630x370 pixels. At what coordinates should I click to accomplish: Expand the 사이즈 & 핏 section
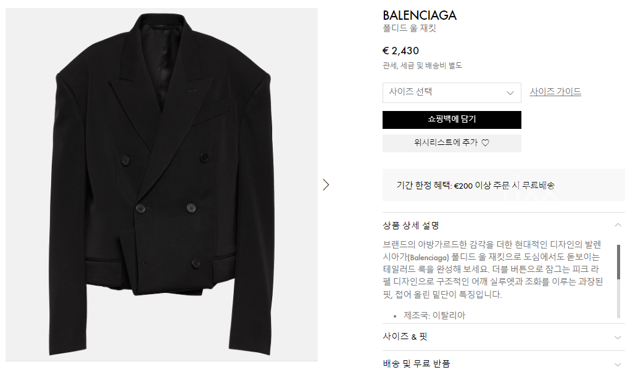(405, 337)
